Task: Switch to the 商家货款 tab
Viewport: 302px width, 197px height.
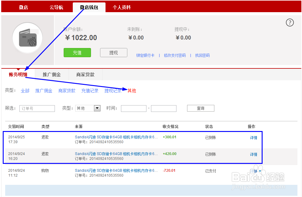Action: [85, 74]
